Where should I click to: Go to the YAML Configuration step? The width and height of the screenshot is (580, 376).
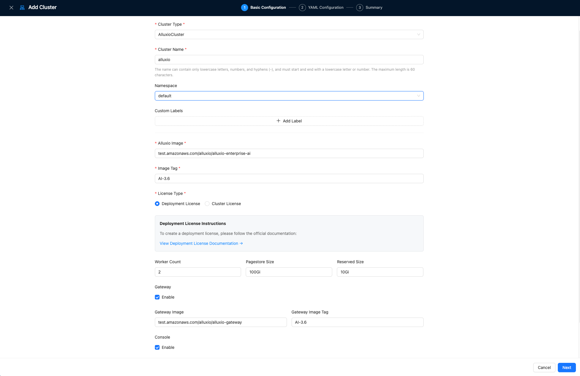click(326, 8)
